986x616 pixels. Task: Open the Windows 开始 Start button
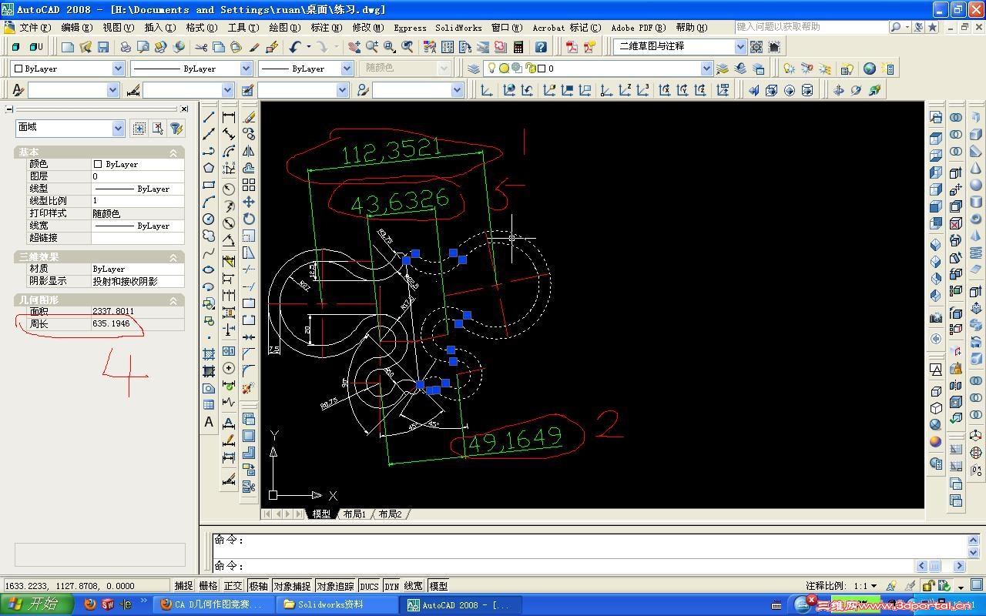36,604
